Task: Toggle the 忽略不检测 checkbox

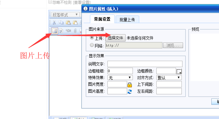Action: pos(50,2)
